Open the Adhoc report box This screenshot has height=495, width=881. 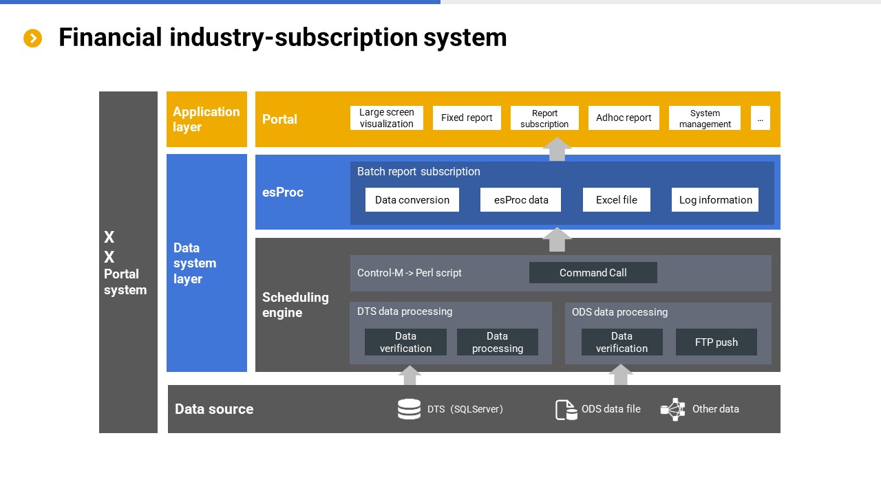(x=624, y=118)
